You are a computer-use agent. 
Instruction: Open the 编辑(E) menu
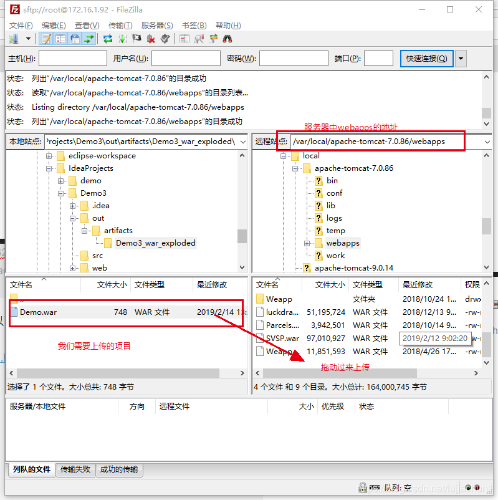pos(54,25)
